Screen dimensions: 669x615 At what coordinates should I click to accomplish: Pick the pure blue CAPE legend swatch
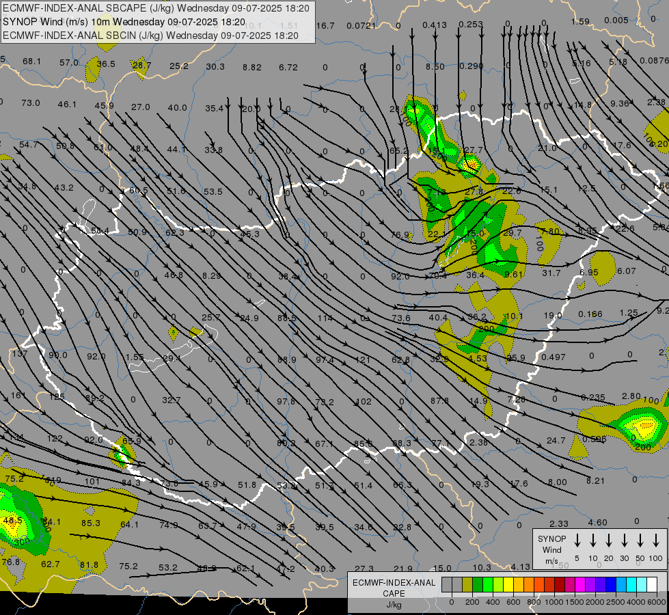tap(610, 585)
